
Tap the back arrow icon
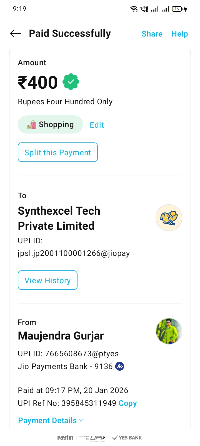tap(16, 34)
